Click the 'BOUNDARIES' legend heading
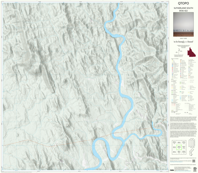 click(x=174, y=81)
